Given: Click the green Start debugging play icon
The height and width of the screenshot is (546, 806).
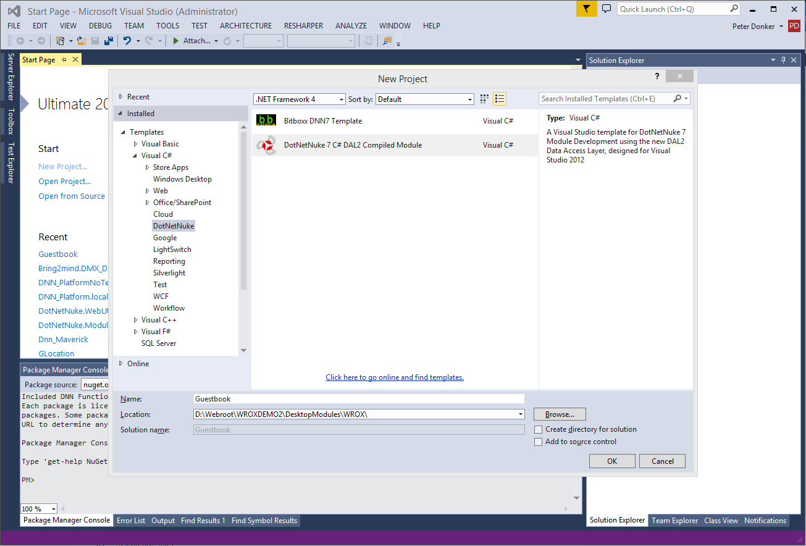Looking at the screenshot, I should coord(176,41).
